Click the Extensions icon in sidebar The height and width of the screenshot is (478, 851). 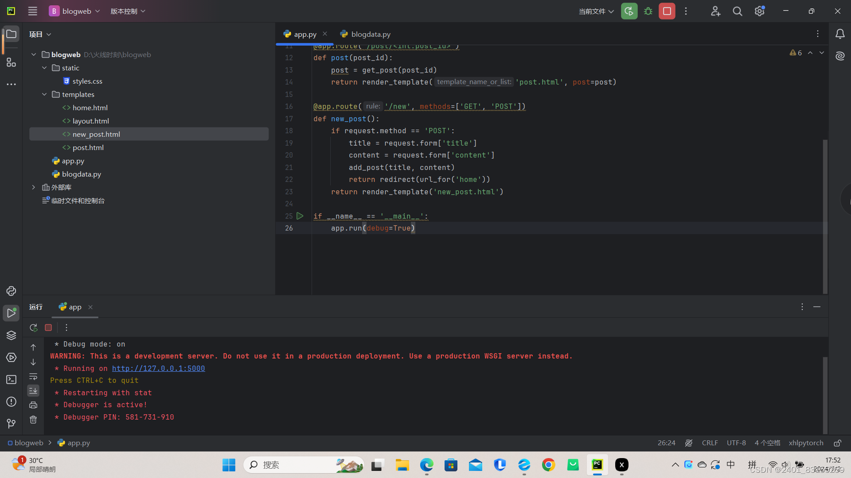click(x=11, y=62)
